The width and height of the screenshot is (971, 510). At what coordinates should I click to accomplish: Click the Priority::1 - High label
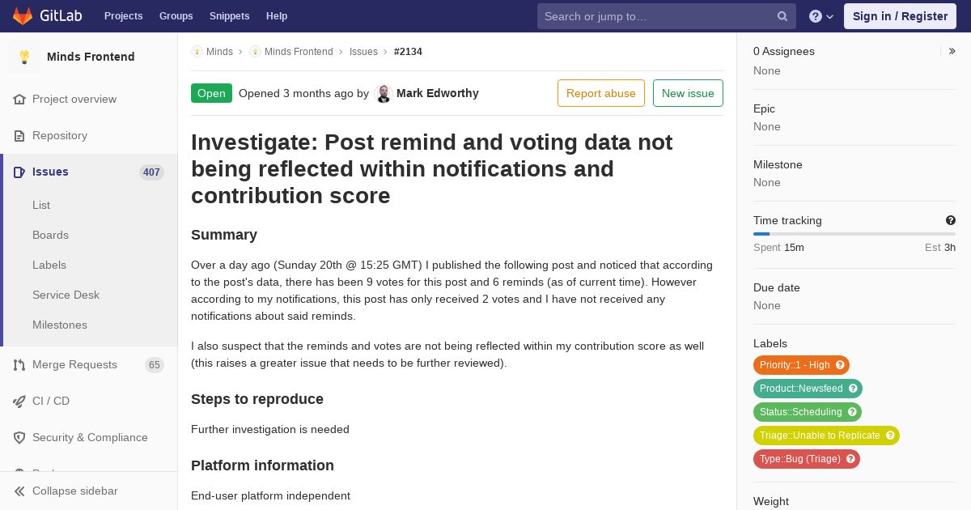795,365
